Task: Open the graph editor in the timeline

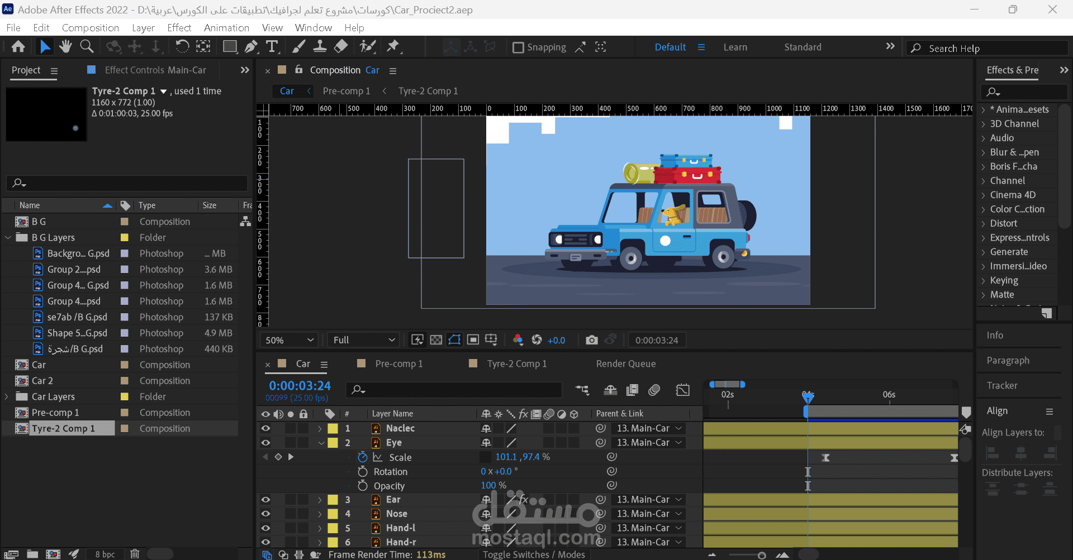Action: [x=682, y=390]
